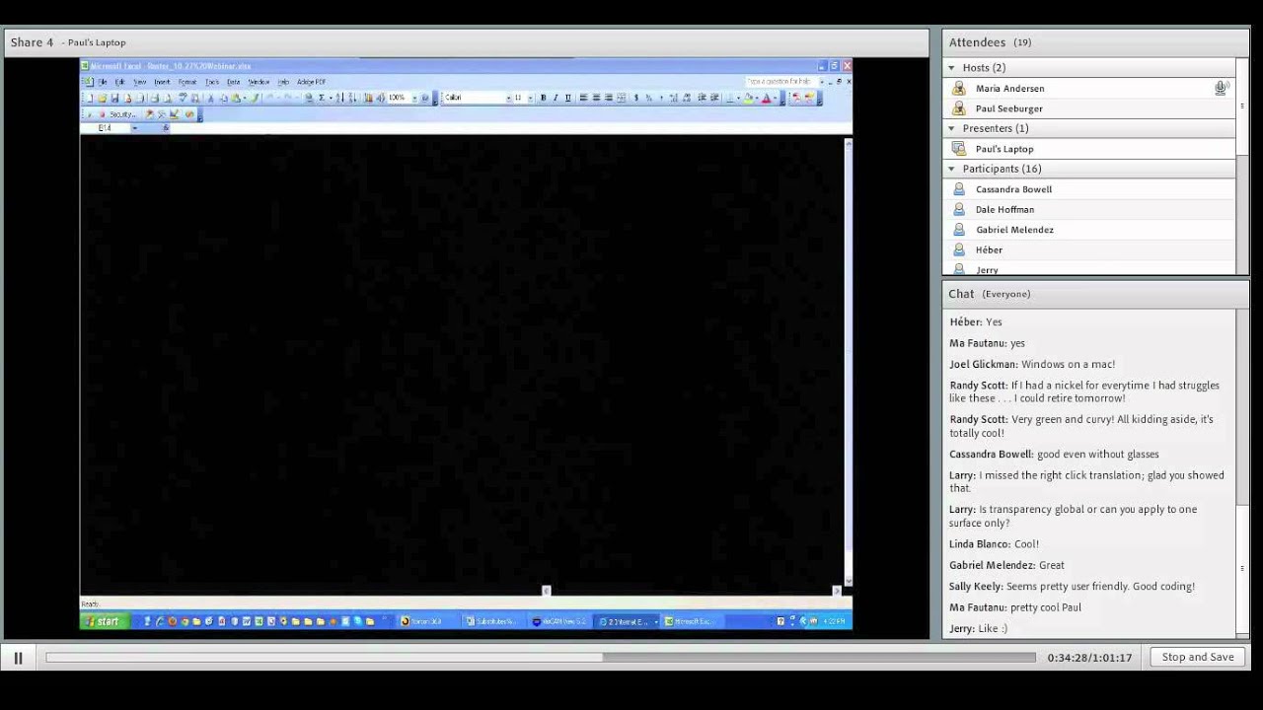The width and height of the screenshot is (1263, 710).
Task: Open Excel's Format menu
Action: pos(187,82)
